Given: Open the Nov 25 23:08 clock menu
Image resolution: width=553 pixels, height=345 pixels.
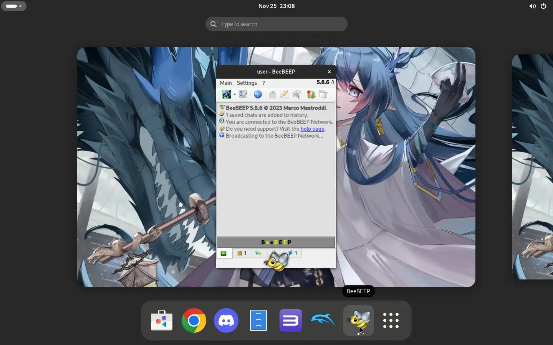Looking at the screenshot, I should pyautogui.click(x=276, y=6).
